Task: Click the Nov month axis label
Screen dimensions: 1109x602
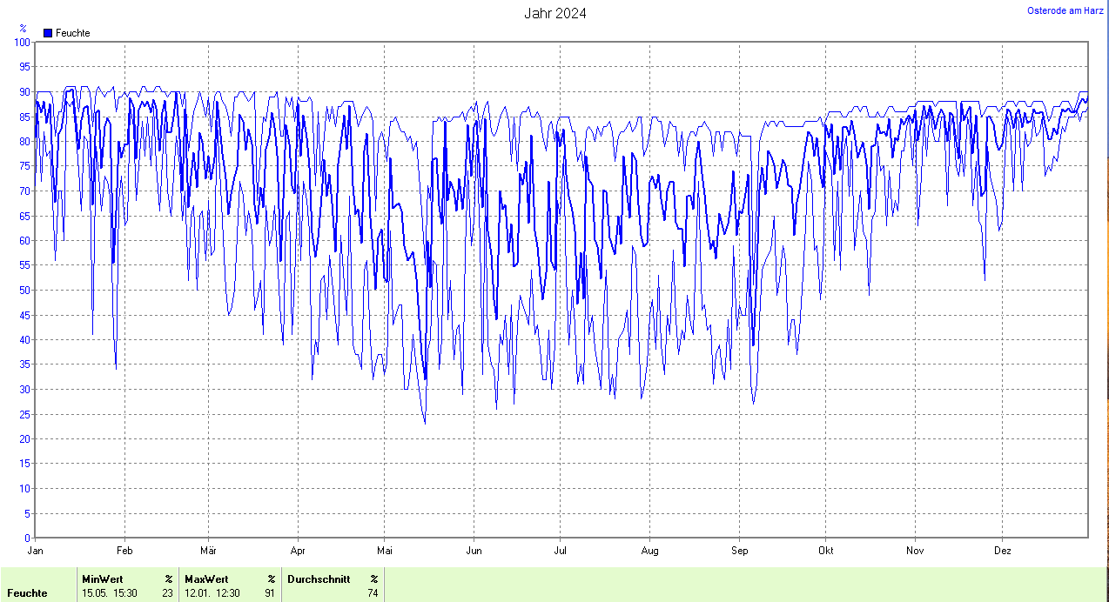Action: [914, 551]
